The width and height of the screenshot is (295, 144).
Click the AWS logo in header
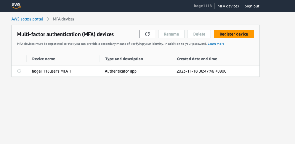(x=16, y=6)
